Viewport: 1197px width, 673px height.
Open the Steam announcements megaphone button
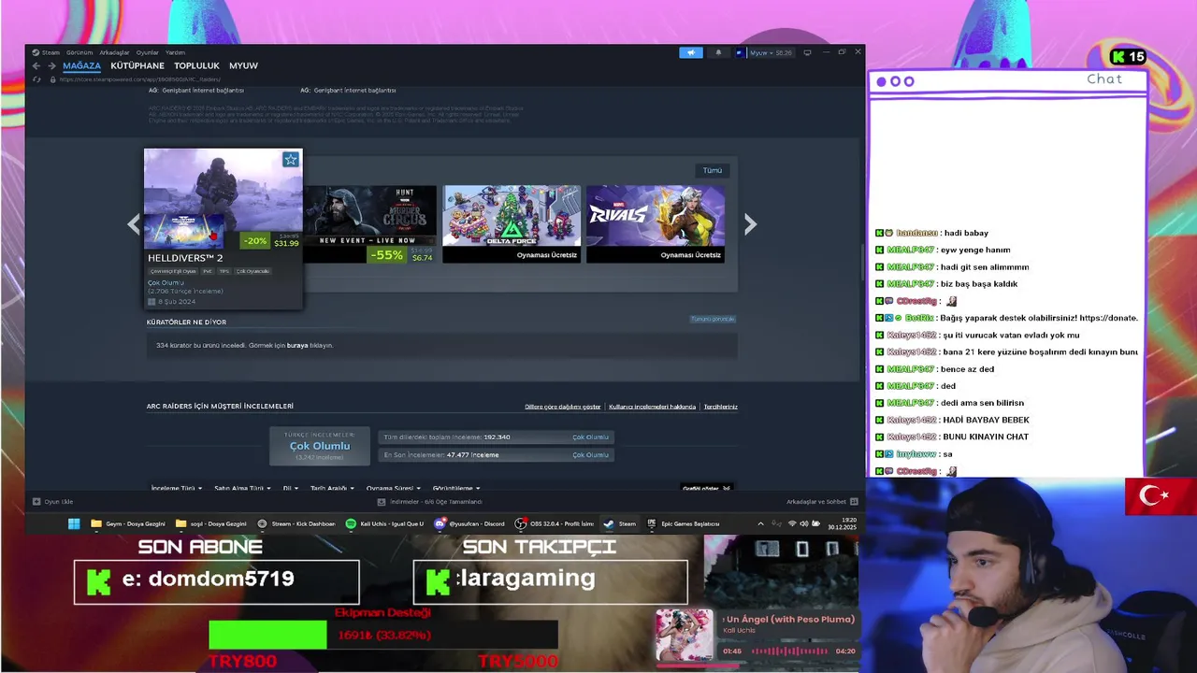click(x=690, y=52)
